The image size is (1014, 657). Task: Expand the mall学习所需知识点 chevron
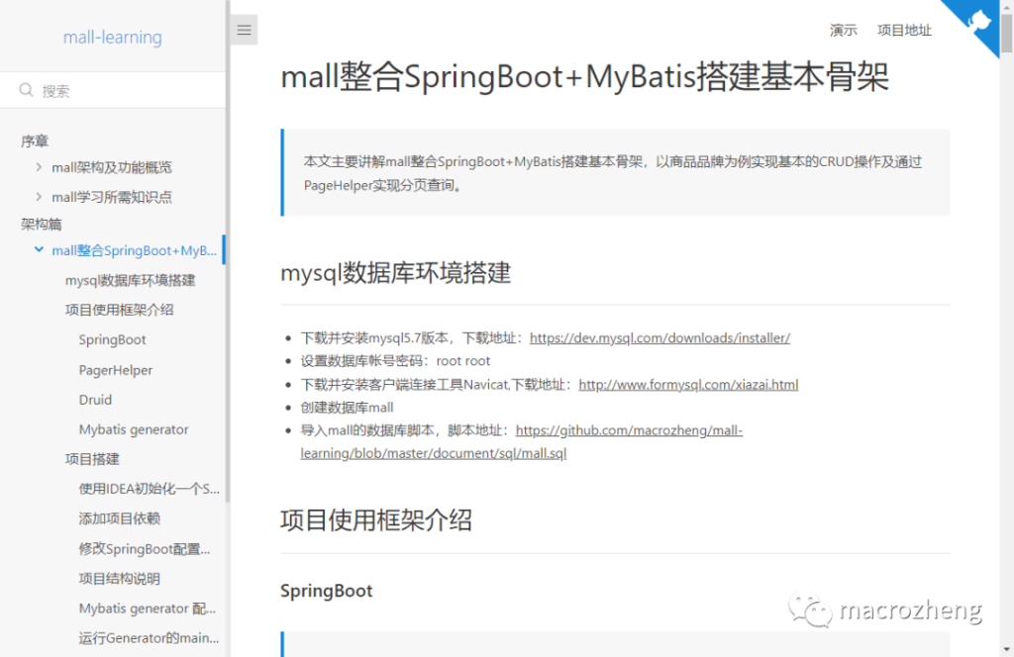tap(39, 197)
